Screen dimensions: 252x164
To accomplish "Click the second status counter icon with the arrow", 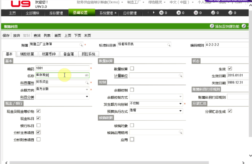I will point(178,13).
